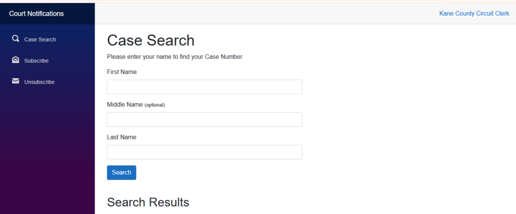Click the "(optional)" note beside Middle Name

pyautogui.click(x=155, y=105)
